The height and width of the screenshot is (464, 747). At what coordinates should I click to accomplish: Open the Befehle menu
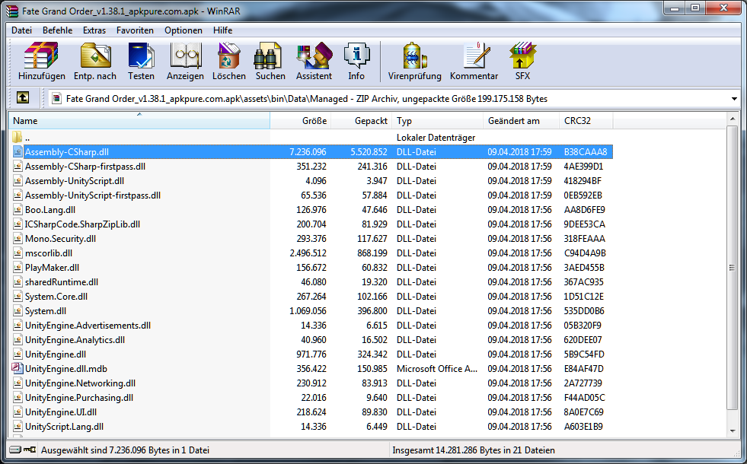tap(58, 30)
